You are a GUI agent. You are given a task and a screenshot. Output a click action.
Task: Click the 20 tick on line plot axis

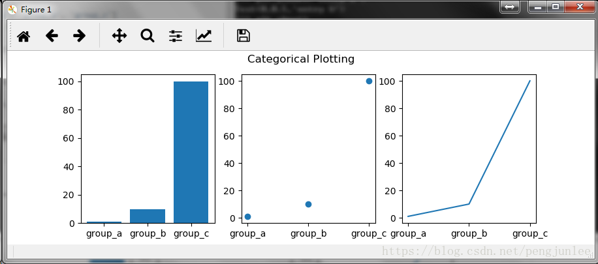coord(390,191)
